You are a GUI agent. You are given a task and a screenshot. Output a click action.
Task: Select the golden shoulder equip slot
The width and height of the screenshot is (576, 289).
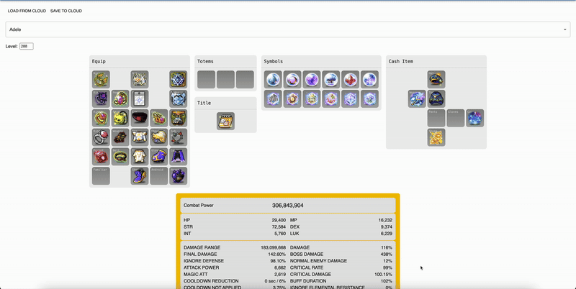[159, 137]
